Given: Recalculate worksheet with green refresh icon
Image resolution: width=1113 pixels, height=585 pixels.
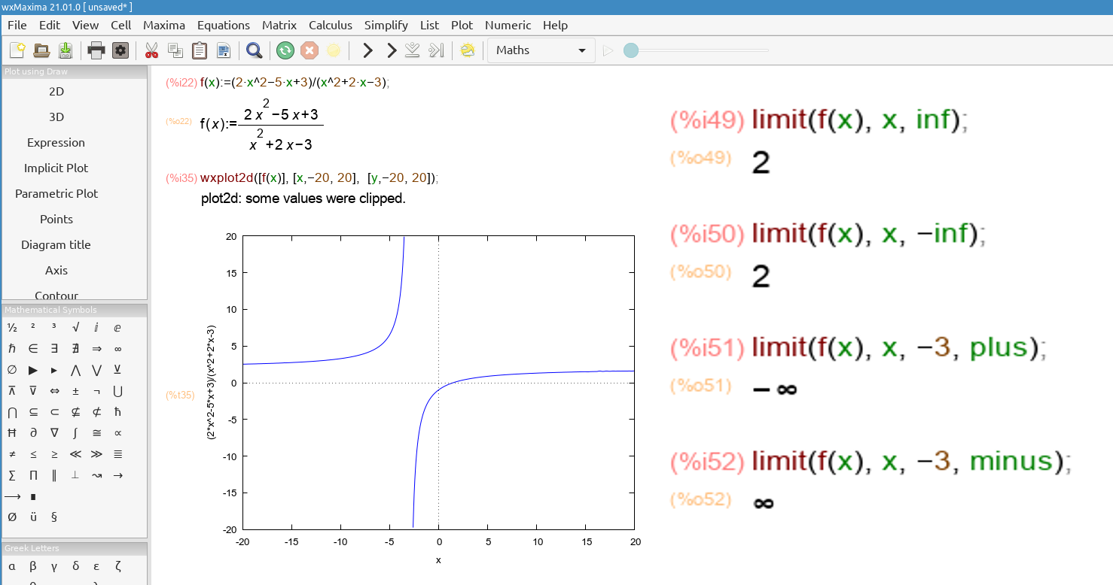Looking at the screenshot, I should 285,50.
